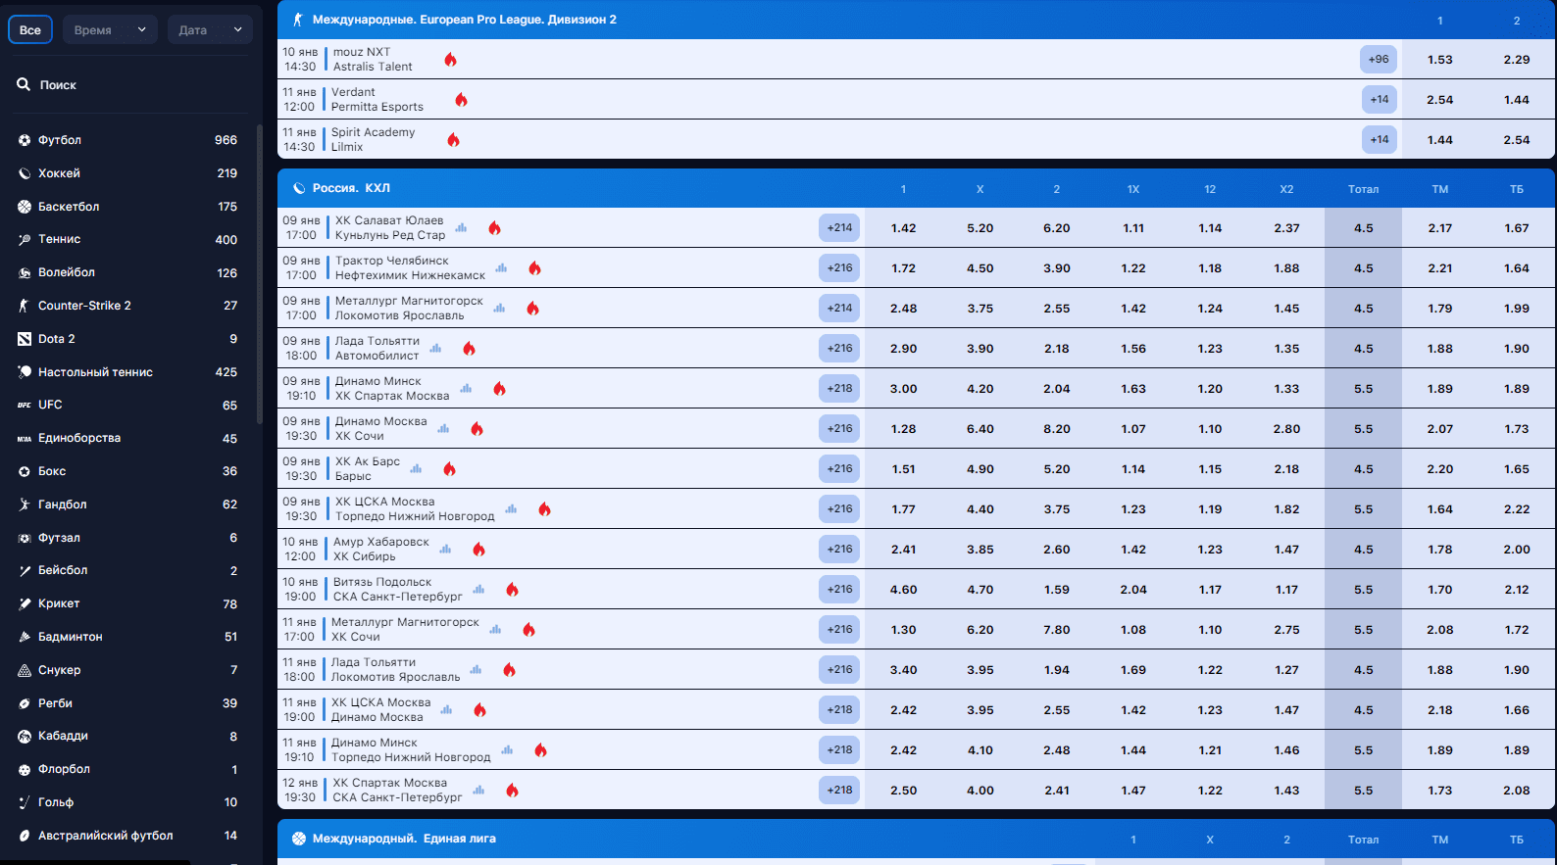The height and width of the screenshot is (865, 1557).
Task: Open statistics icon for Витязь Подольск match
Action: click(478, 589)
